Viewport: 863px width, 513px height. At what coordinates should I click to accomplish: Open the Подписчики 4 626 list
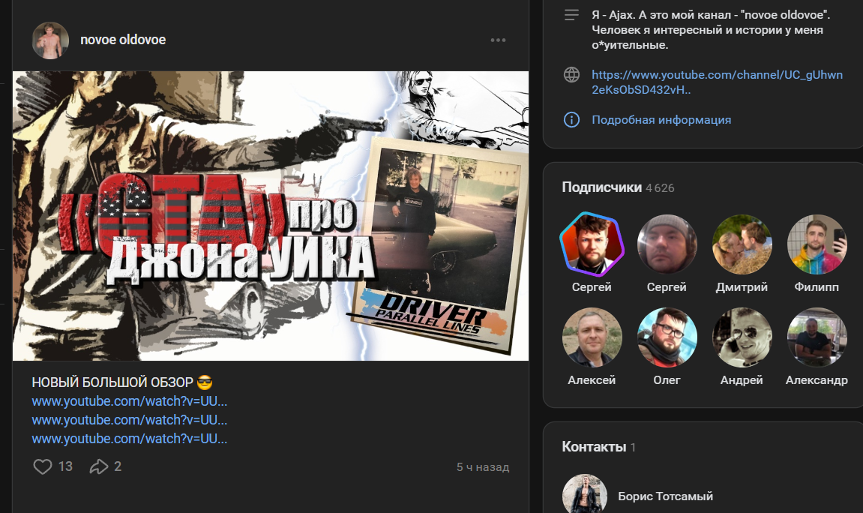click(x=618, y=187)
